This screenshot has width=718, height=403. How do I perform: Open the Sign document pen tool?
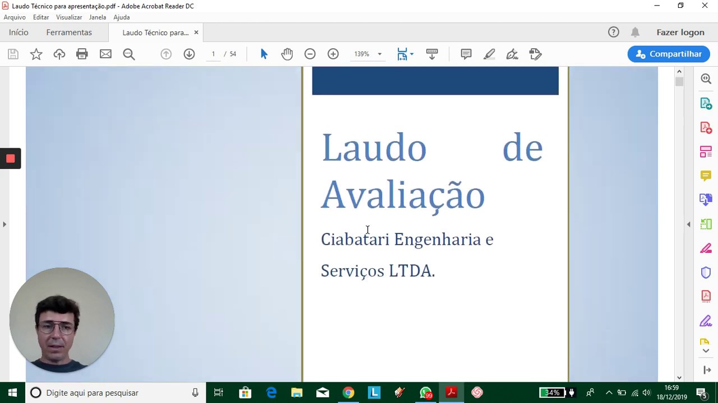click(512, 54)
